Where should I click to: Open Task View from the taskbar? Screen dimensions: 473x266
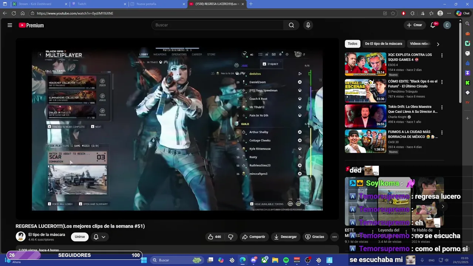(210, 260)
